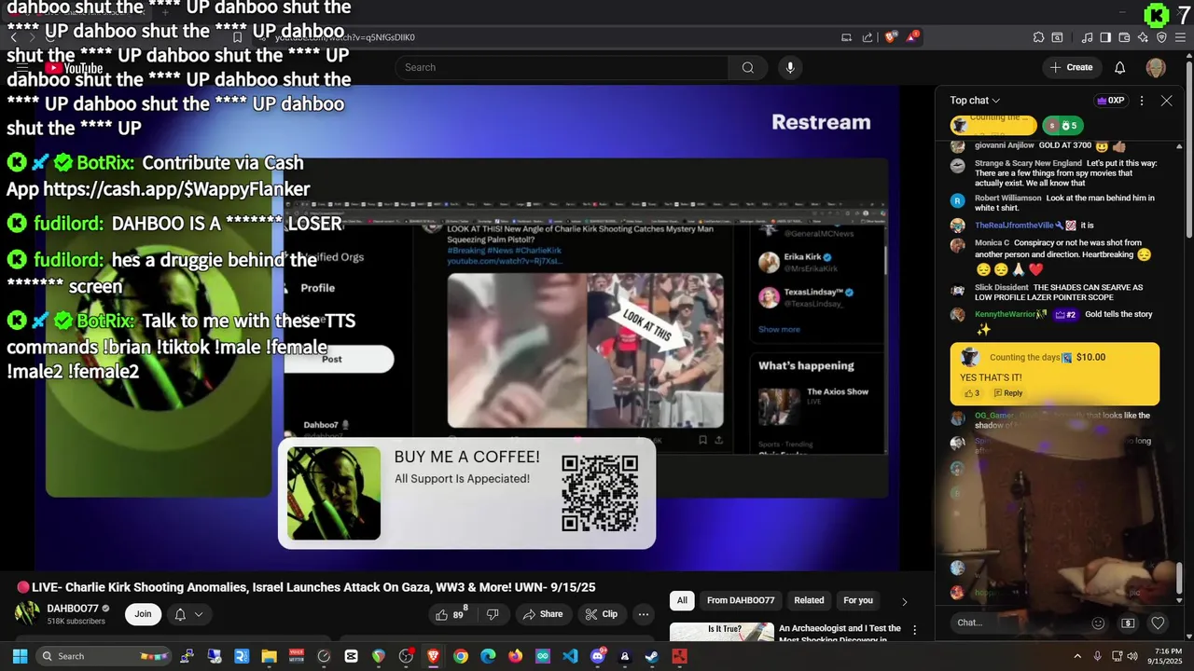Open Discord from the taskbar
Image resolution: width=1194 pixels, height=671 pixels.
598,656
